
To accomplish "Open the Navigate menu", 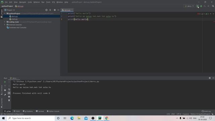I will pos(23,2).
